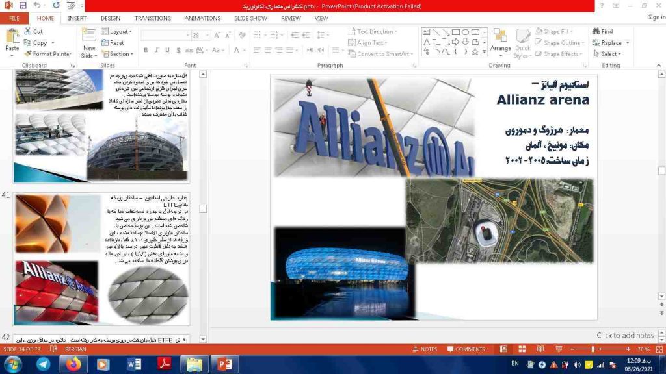
Task: Open Align Text dropdown
Action: tap(368, 43)
